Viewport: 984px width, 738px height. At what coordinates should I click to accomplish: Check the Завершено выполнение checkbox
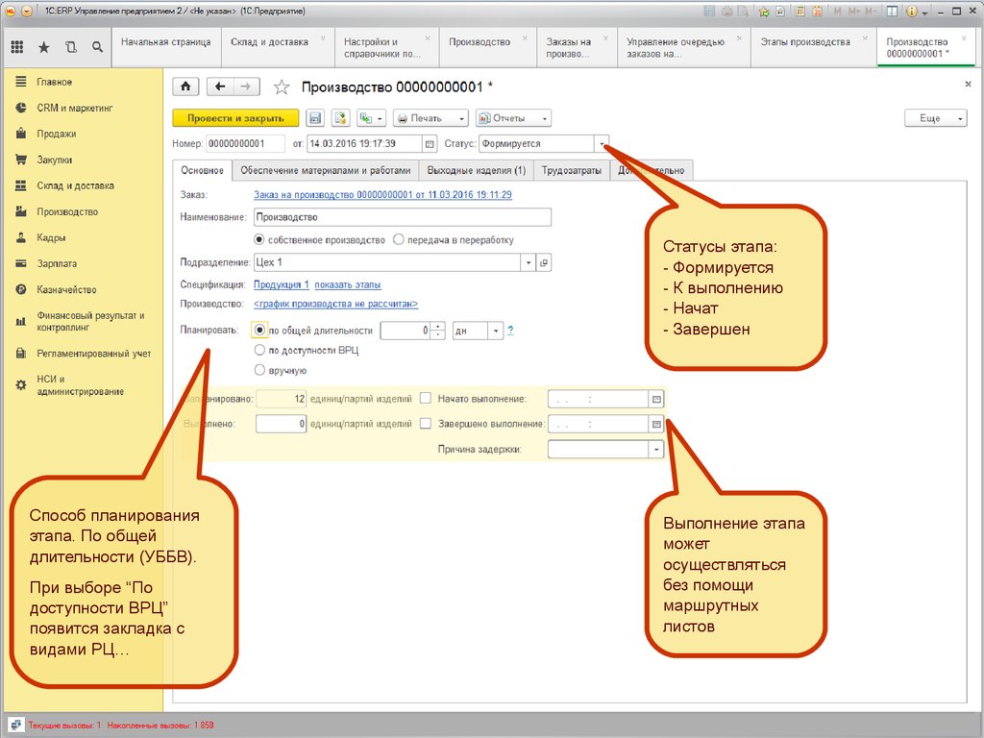(426, 424)
